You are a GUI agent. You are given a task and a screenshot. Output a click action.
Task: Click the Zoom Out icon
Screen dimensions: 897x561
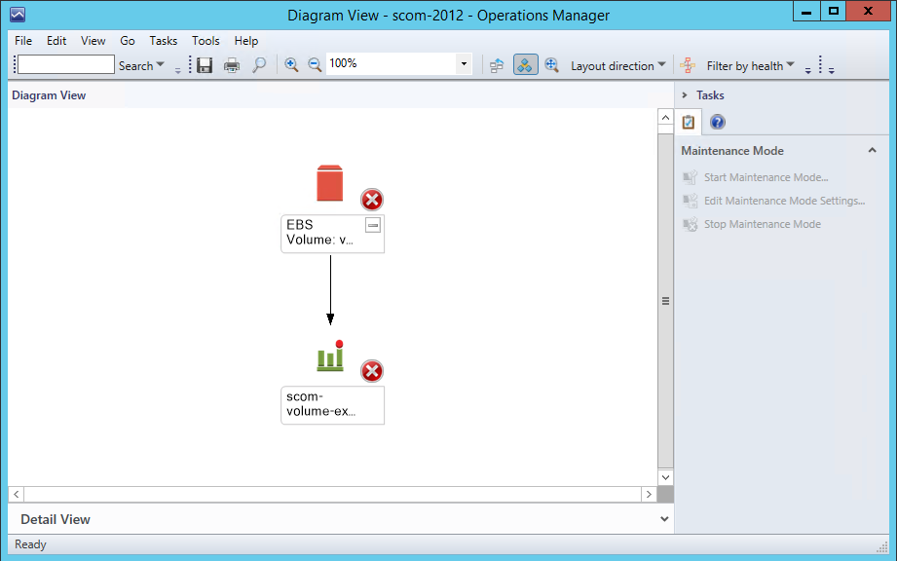[315, 65]
